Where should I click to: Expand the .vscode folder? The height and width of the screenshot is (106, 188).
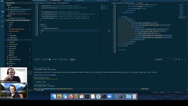click(11, 23)
